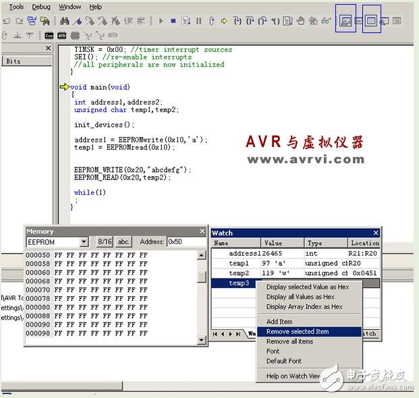The width and height of the screenshot is (419, 398).
Task: Click the Break (pause) toolbar icon
Action: [198, 22]
